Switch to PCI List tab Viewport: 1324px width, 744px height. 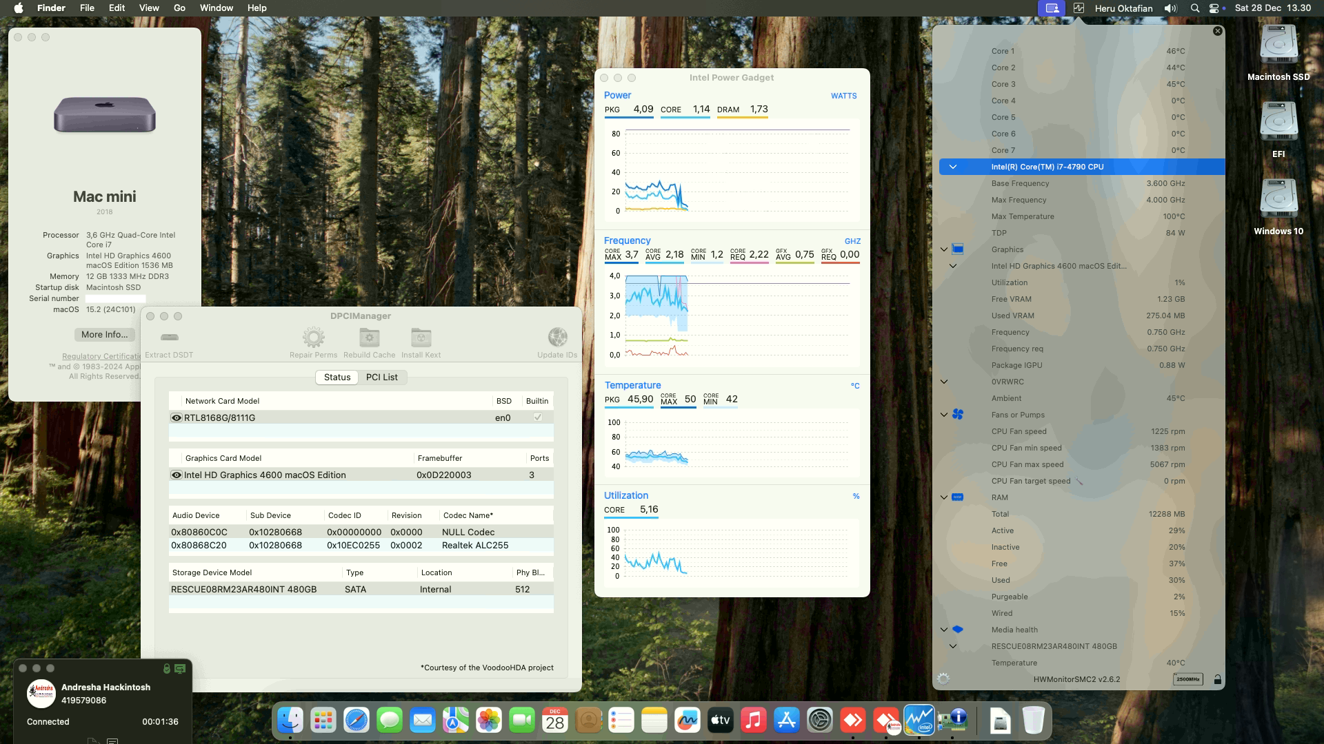pyautogui.click(x=382, y=377)
